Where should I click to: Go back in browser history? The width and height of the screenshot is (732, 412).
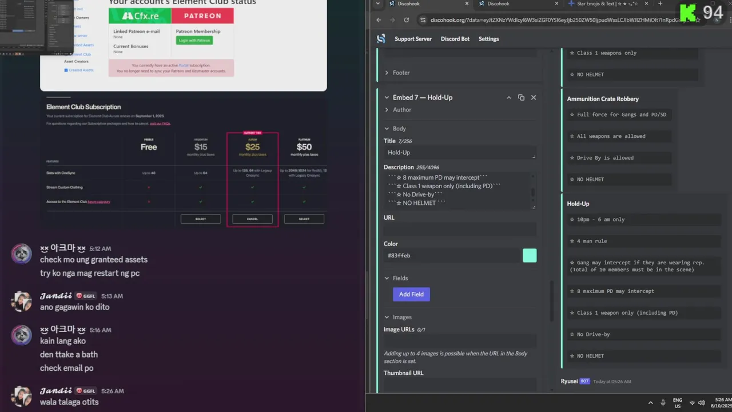click(x=379, y=20)
